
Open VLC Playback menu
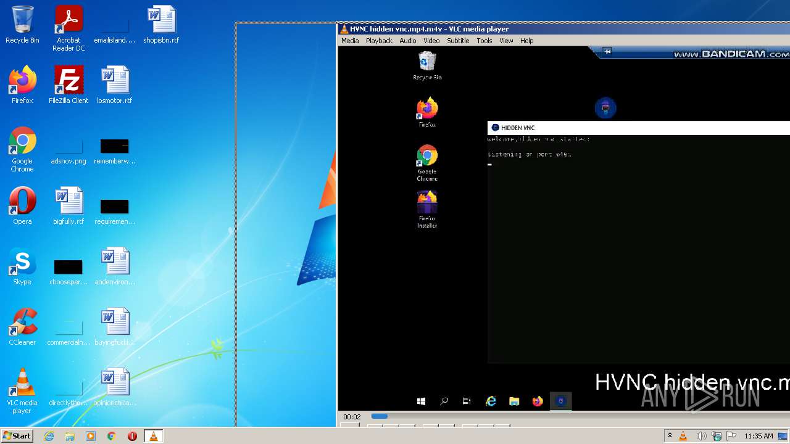click(379, 41)
